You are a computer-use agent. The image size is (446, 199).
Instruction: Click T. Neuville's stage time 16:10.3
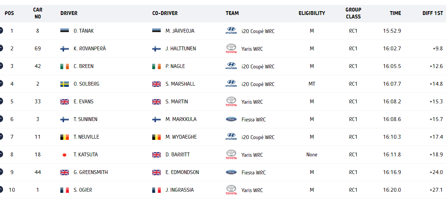392,137
